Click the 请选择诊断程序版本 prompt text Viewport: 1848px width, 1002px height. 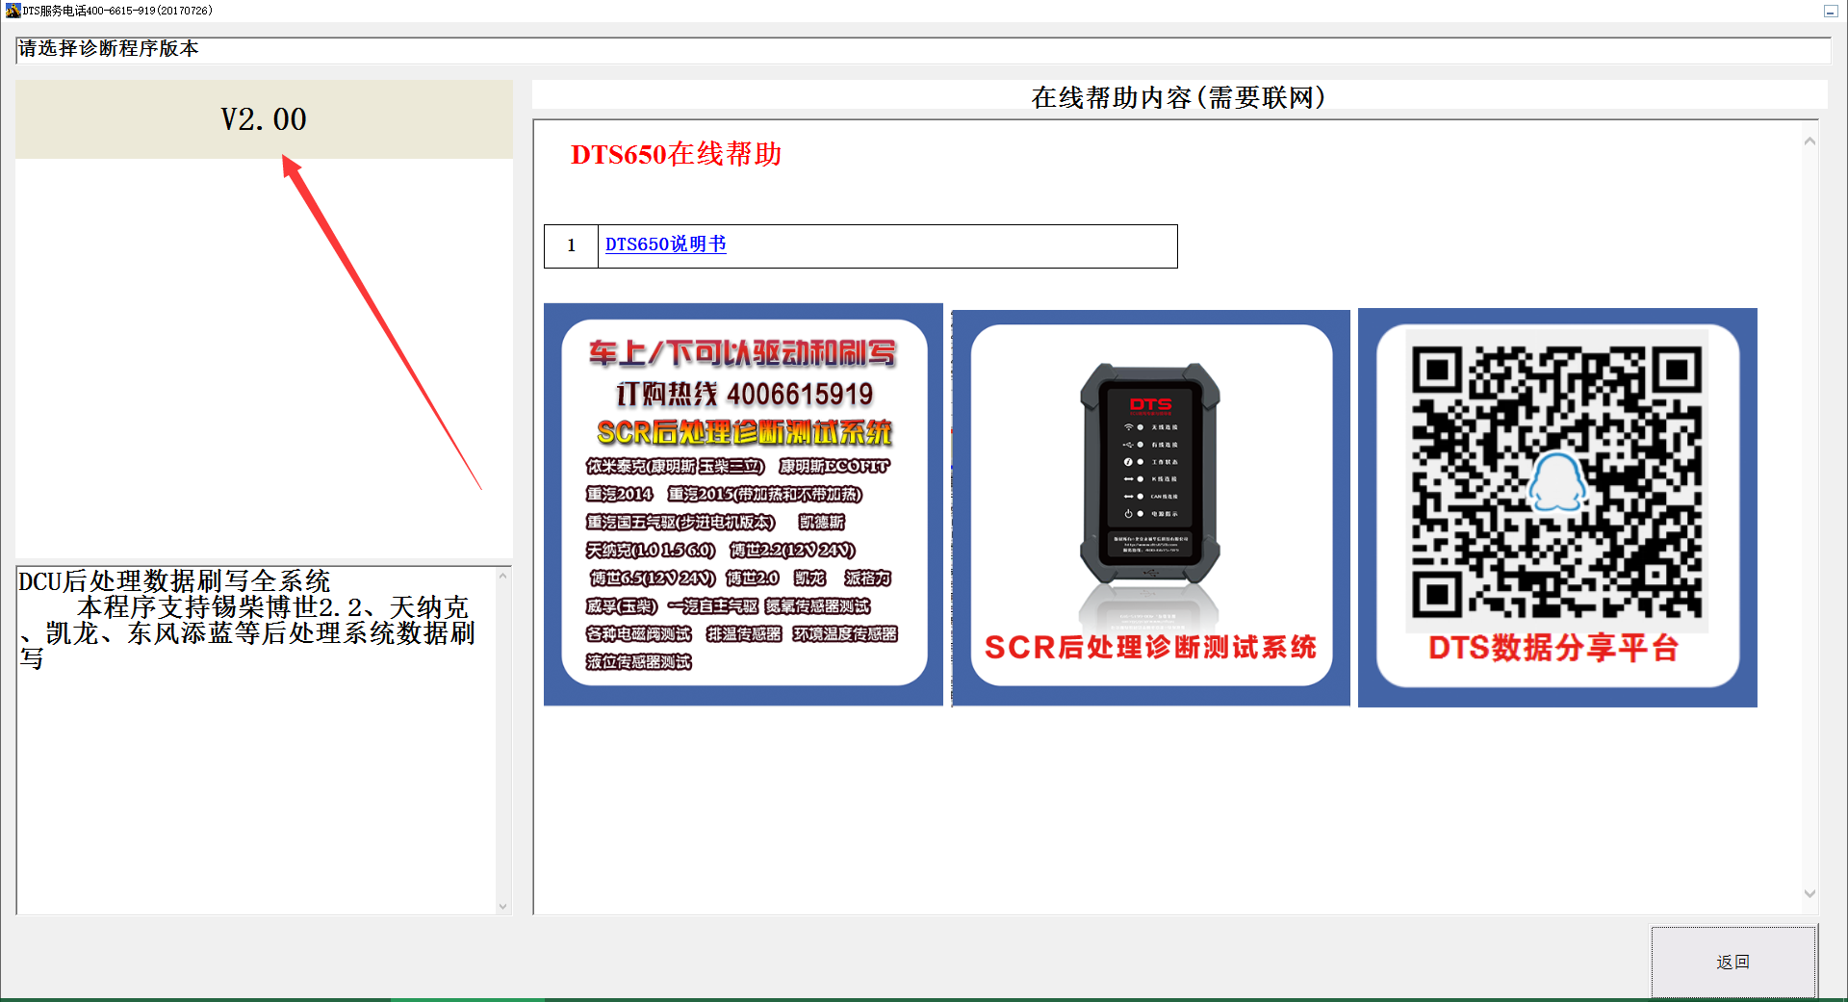[109, 48]
